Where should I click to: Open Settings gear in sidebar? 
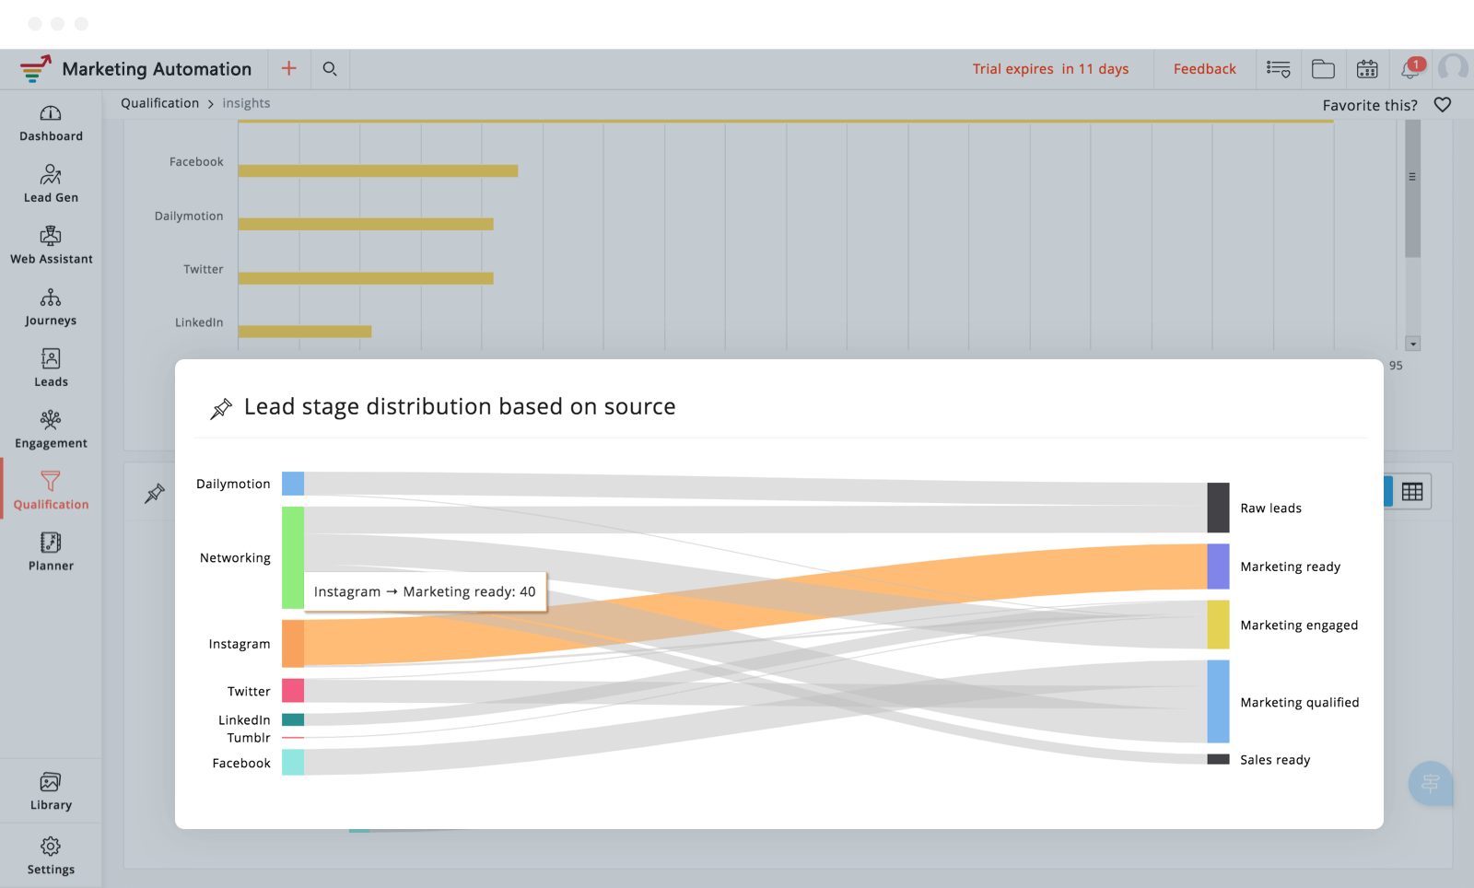coord(51,847)
